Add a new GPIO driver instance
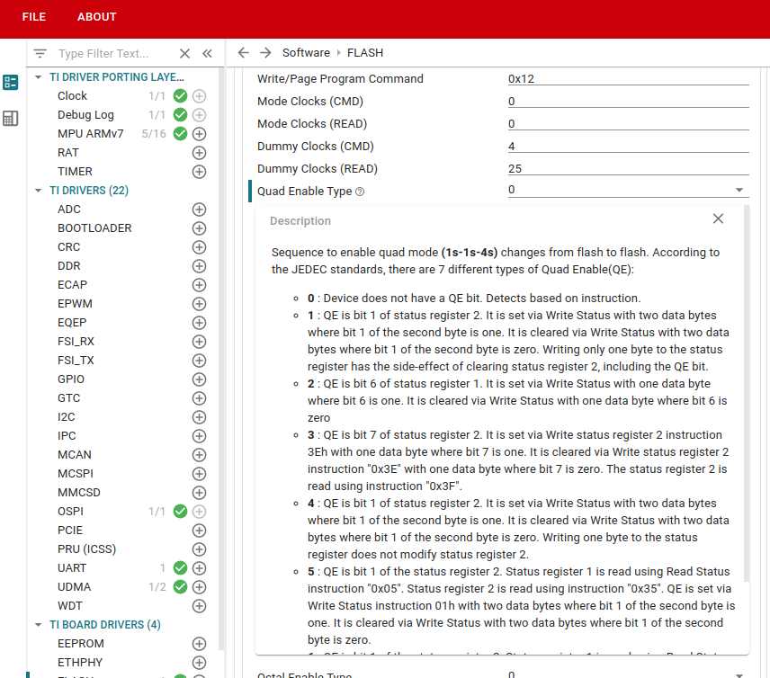 tap(200, 379)
